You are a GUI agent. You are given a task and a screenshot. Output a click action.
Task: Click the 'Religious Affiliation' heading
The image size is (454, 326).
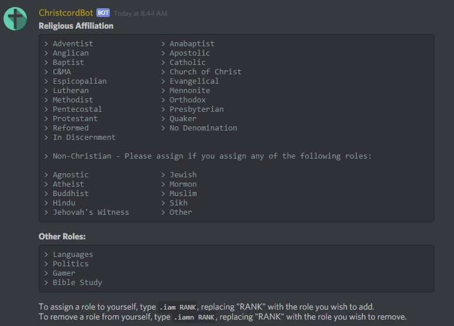coord(76,26)
